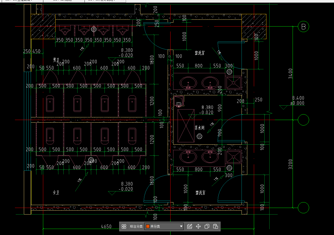The height and width of the screenshot is (235, 334).
Task: Open the 未分类 category dropdown
Action: [x=164, y=226]
